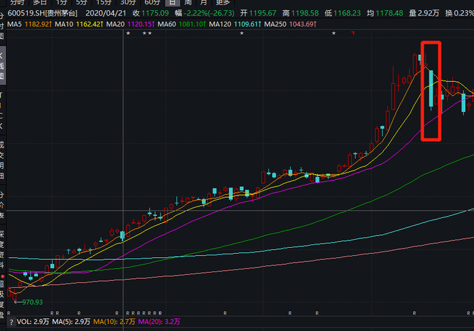
Task: Click the MA120 indicator value 1109.61
Action: [248, 24]
